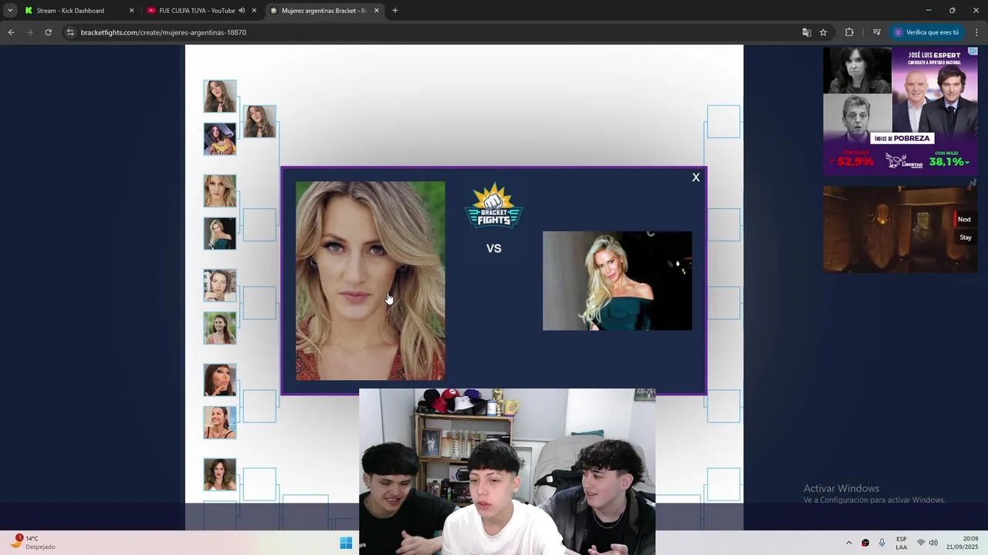988x555 pixels.
Task: Click the Verifica que eres tú profile button
Action: click(x=926, y=32)
